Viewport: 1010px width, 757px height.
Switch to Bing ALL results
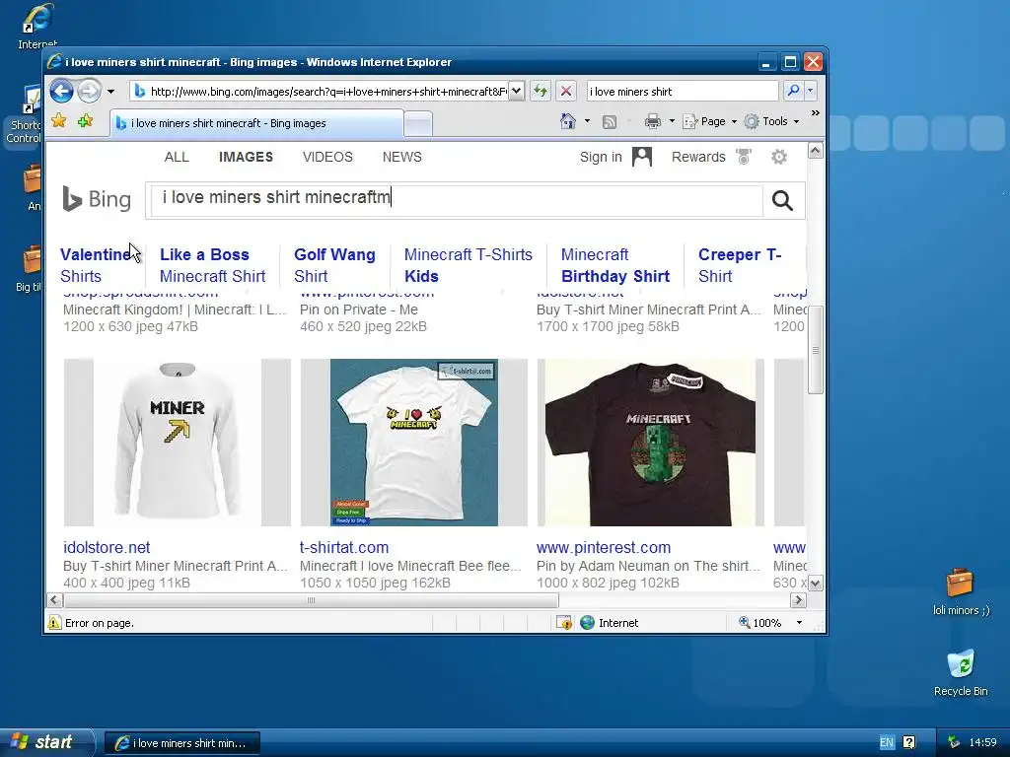177,157
